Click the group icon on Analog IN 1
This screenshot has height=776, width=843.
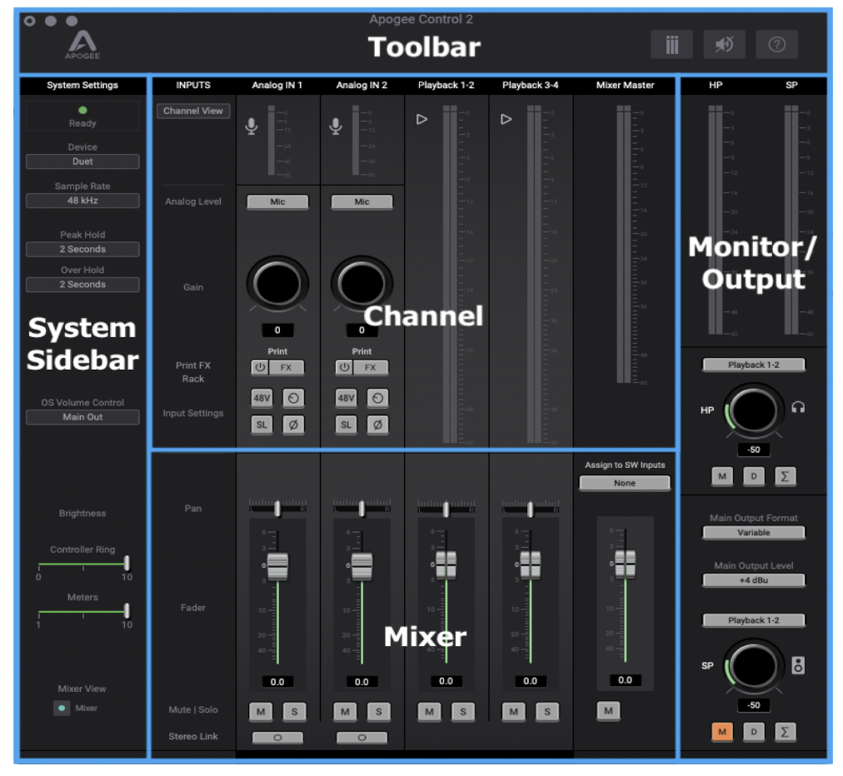point(293,398)
